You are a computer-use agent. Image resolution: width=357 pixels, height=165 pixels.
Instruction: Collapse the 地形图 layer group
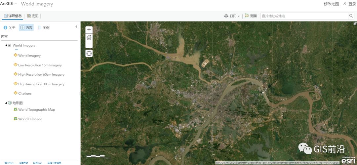pos(6,103)
